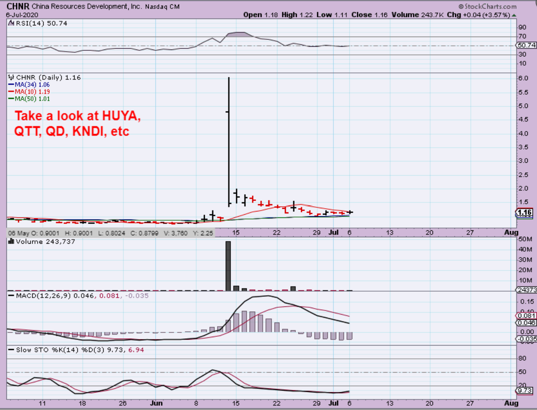537x410 pixels.
Task: Click the CHNR (Daily) 1.16 panel label
Action: [48, 77]
